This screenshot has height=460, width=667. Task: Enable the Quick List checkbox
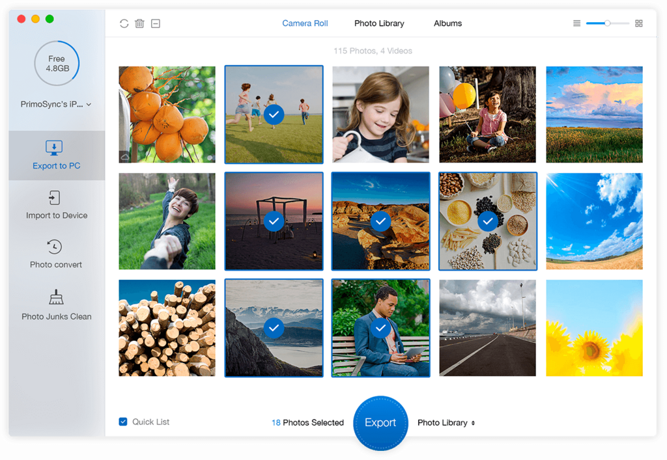pyautogui.click(x=123, y=422)
